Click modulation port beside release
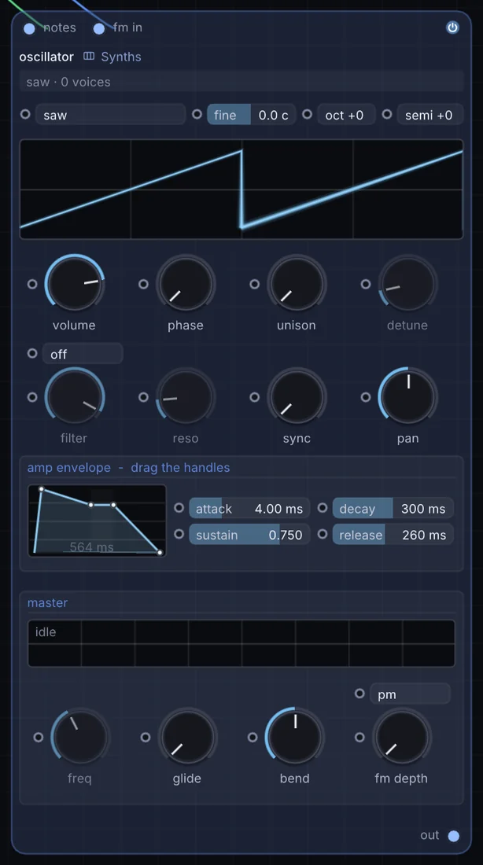Viewport: 483px width, 865px height. pyautogui.click(x=323, y=534)
